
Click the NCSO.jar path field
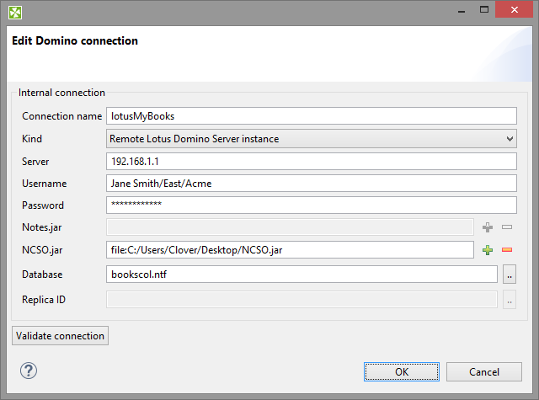tap(290, 249)
